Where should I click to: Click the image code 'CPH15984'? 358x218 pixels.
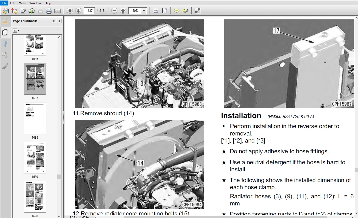(x=192, y=205)
